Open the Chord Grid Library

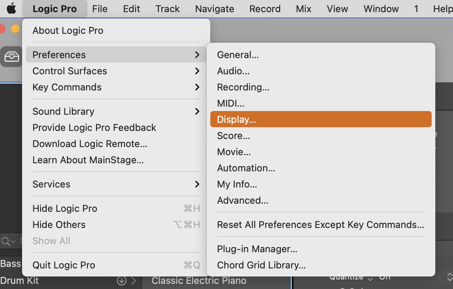pyautogui.click(x=321, y=265)
